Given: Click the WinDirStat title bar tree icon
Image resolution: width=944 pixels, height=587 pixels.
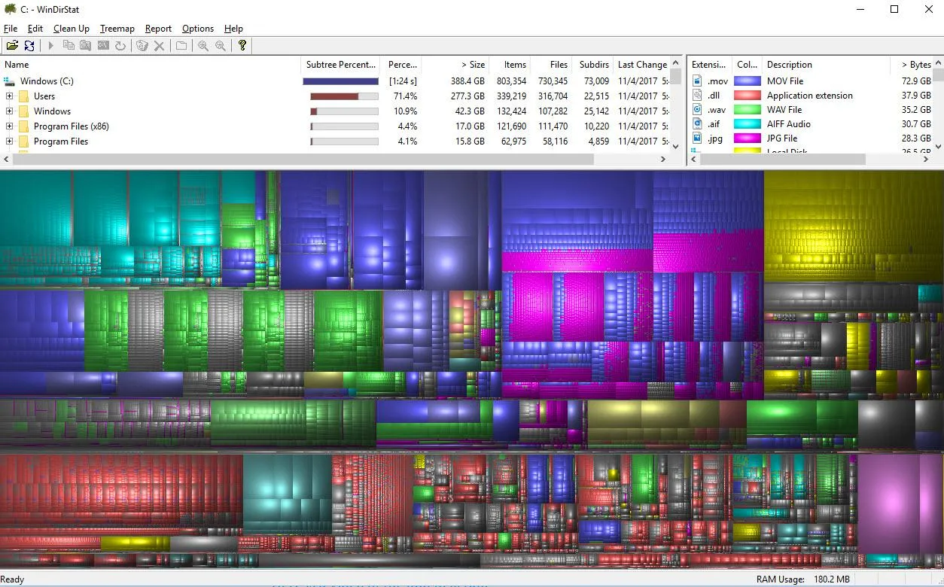Looking at the screenshot, I should pyautogui.click(x=11, y=10).
